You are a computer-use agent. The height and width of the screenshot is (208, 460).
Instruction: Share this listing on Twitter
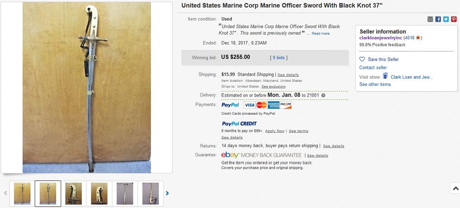[x=446, y=19]
